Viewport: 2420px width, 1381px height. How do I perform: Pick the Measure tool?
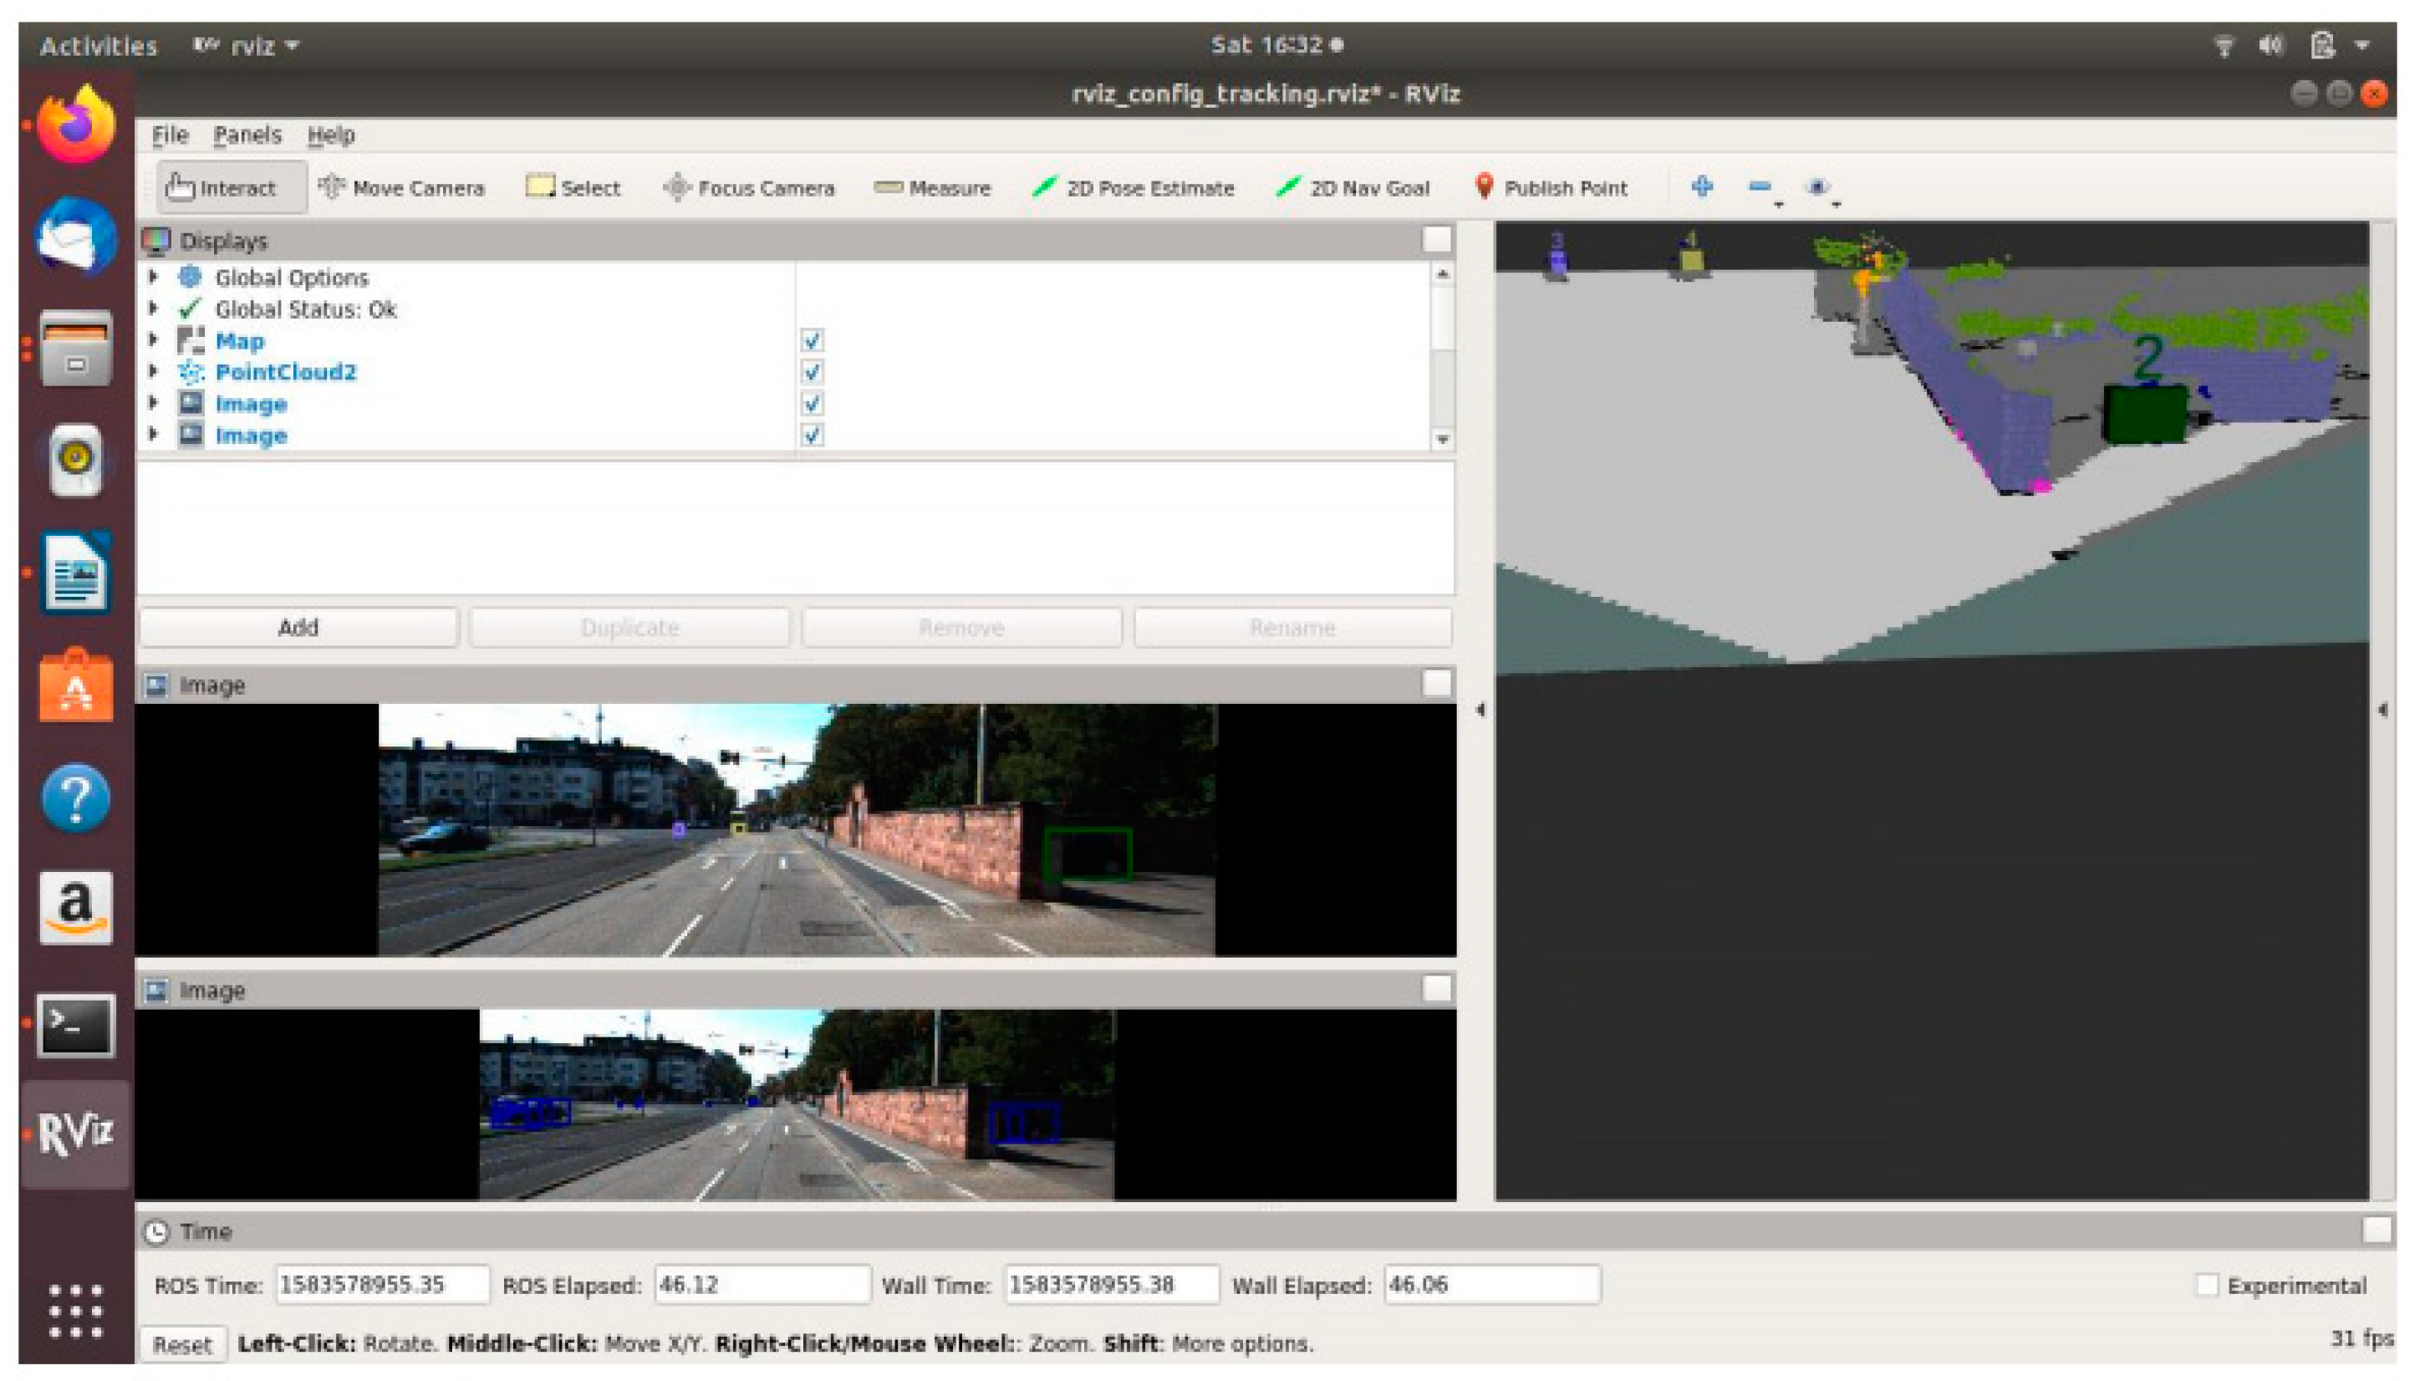click(931, 188)
